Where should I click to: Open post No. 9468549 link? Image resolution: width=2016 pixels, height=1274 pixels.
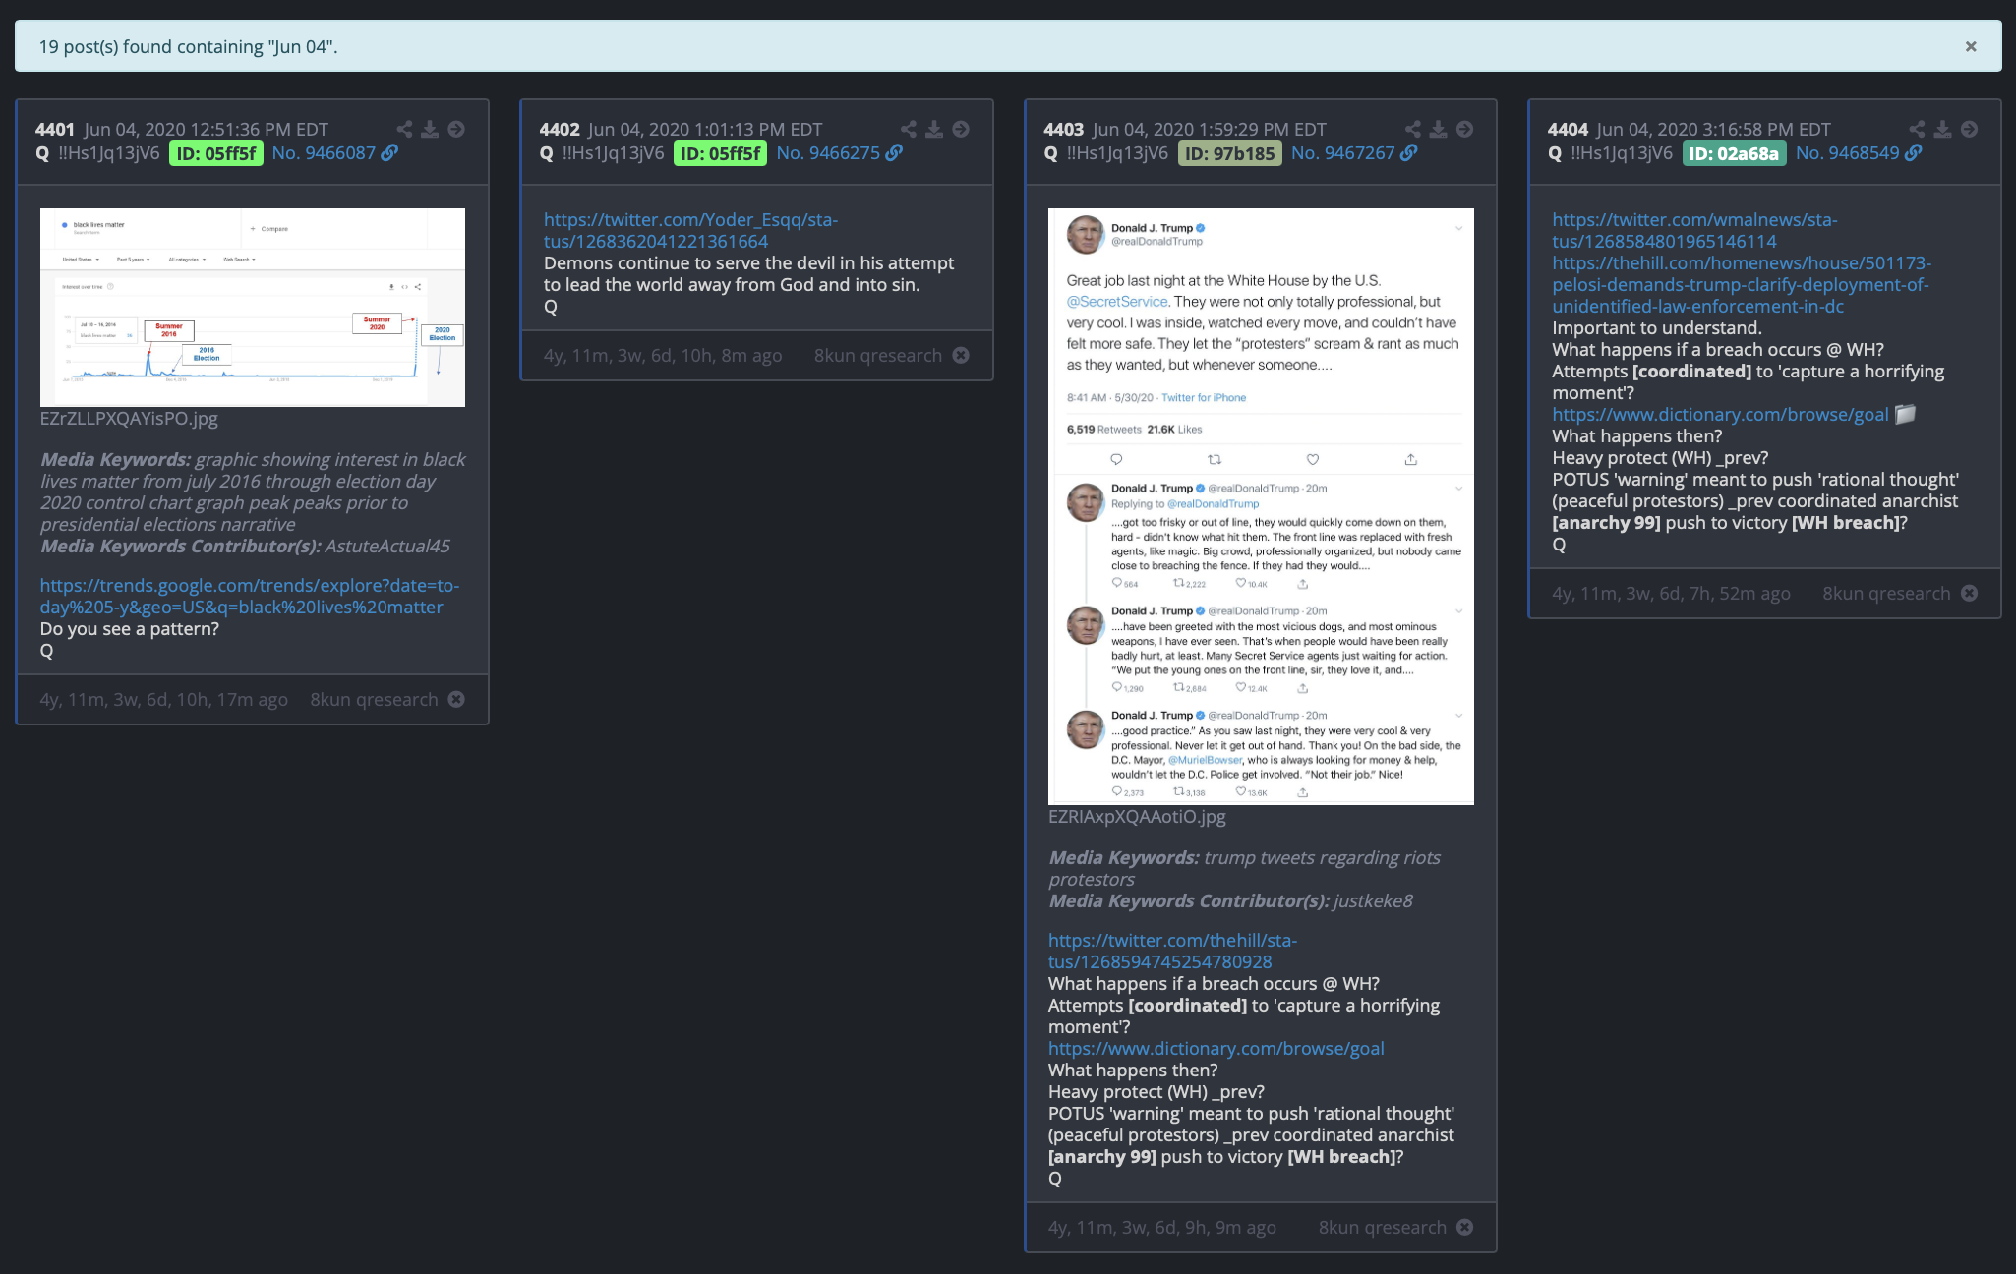(x=1848, y=152)
